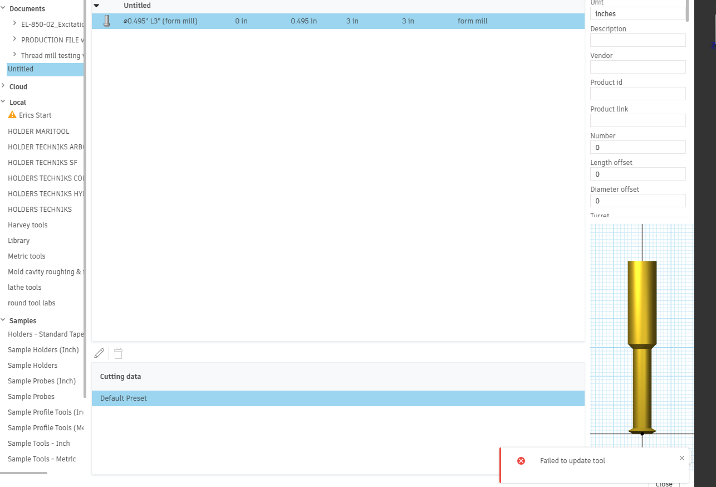Click the Close button at bottom right

pos(664,484)
